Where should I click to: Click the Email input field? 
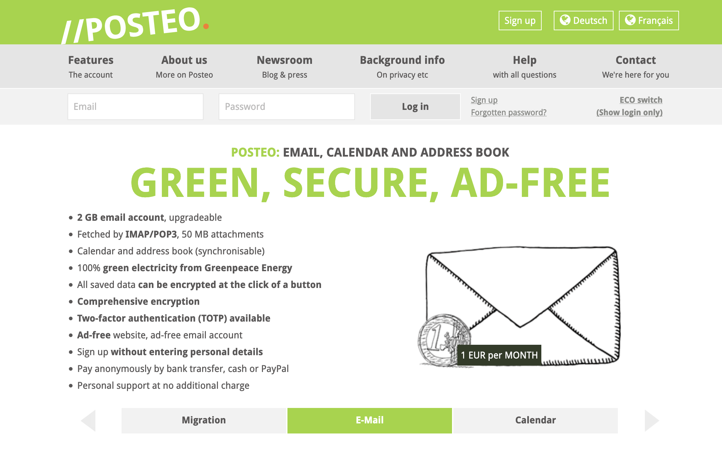[x=136, y=106]
